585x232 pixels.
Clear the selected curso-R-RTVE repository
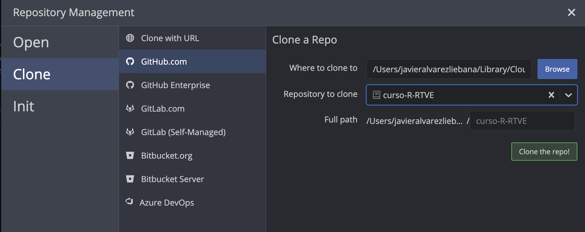(x=551, y=95)
